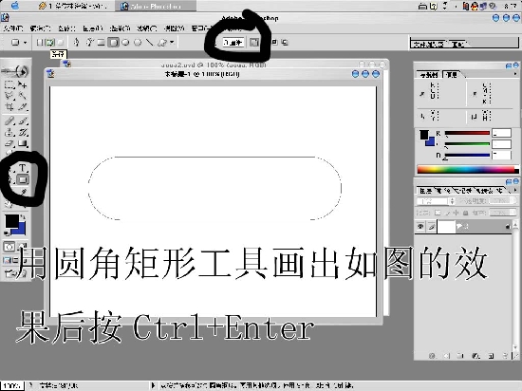Choose the Rectangle shape in options bar
This screenshot has width=522, height=391.
coord(101,43)
